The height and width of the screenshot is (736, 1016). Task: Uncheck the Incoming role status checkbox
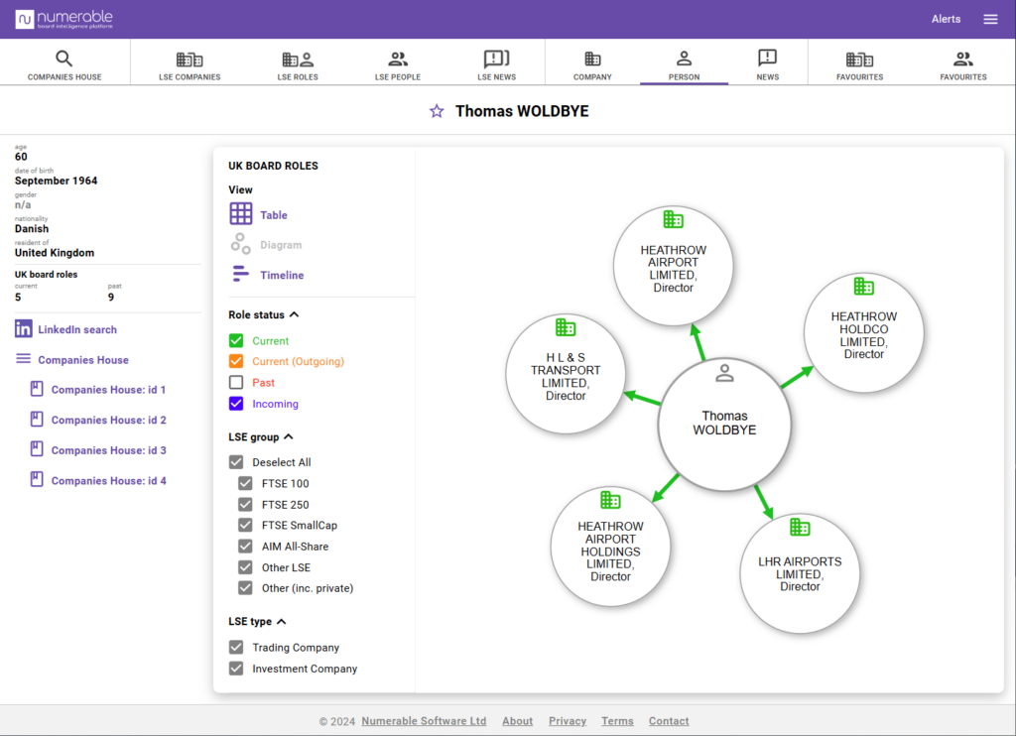point(236,404)
